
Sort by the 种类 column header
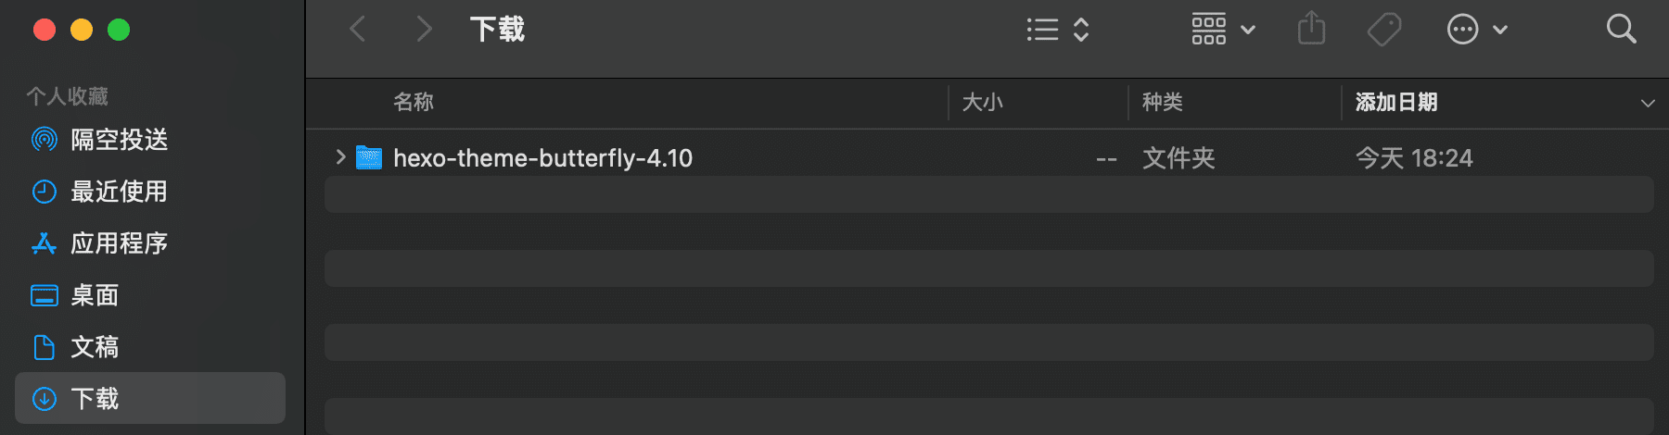pyautogui.click(x=1163, y=102)
